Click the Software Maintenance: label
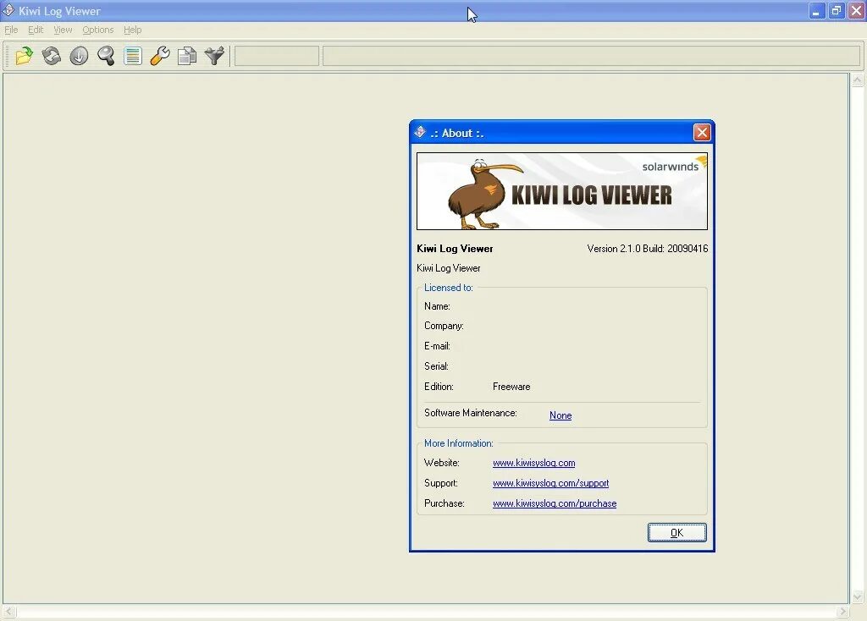 tap(471, 413)
